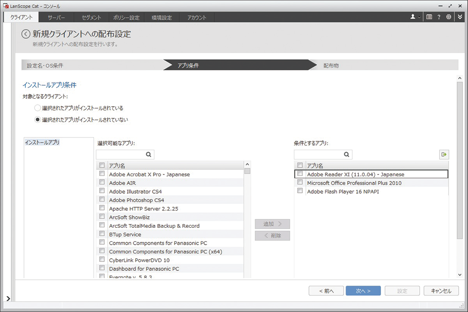
Task: Check Common Components for Panasonic PC (x64)
Action: (102, 251)
